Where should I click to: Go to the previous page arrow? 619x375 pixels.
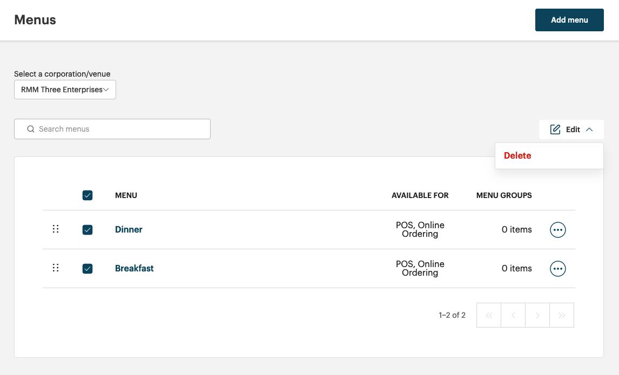[x=513, y=315]
